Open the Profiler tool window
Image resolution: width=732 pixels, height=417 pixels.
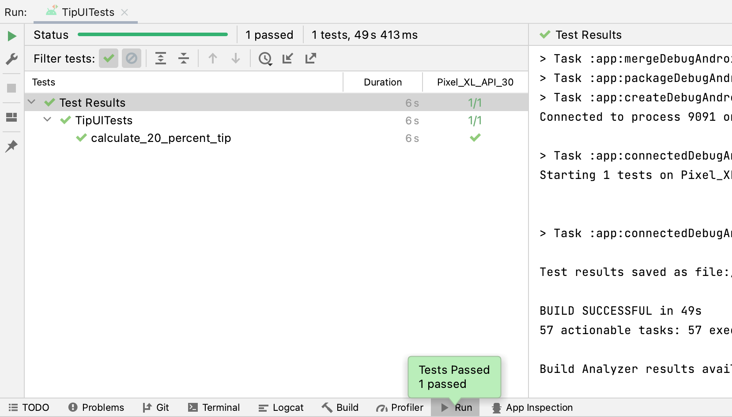point(400,408)
